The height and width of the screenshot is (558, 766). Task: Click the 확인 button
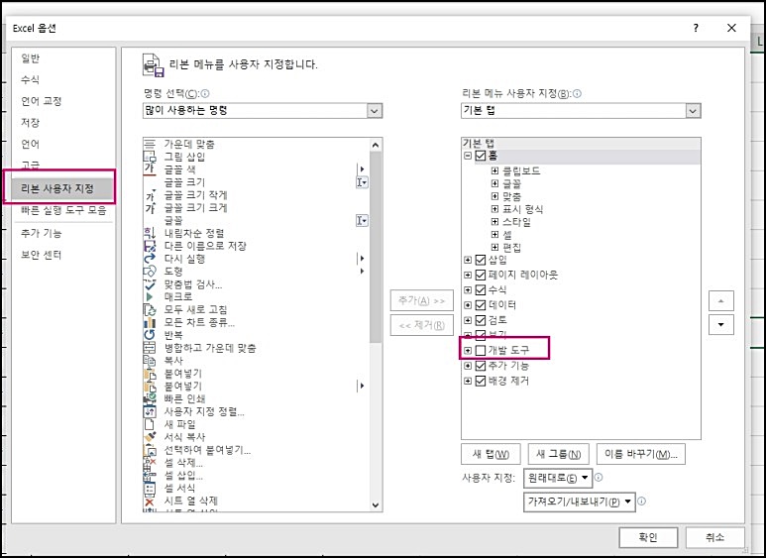(648, 537)
